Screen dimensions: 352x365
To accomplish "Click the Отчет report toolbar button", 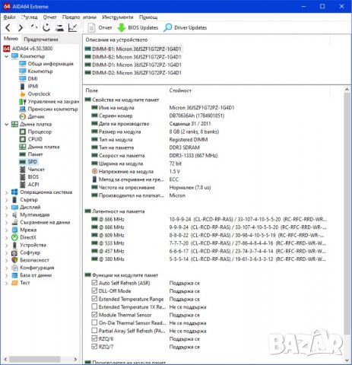I will (x=100, y=27).
